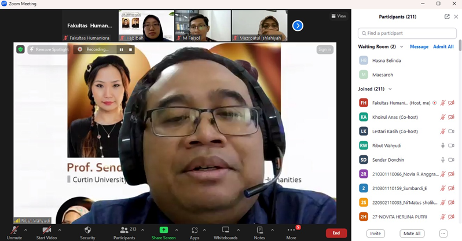
Task: Open audio options arrow beside Unmute
Action: tap(25, 229)
